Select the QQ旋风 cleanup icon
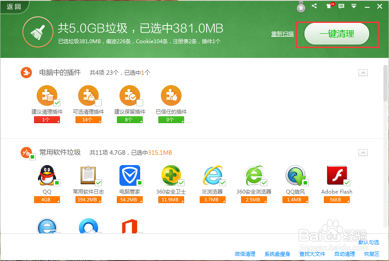 pos(295,176)
